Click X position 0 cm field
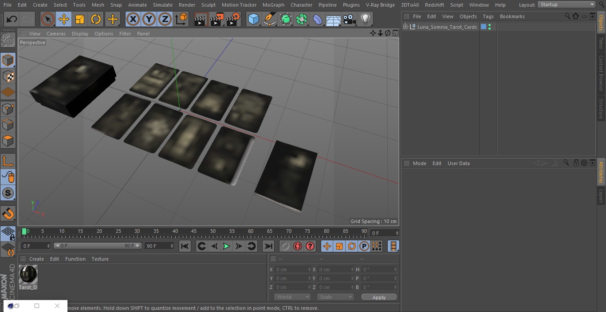606x312 pixels. click(293, 270)
